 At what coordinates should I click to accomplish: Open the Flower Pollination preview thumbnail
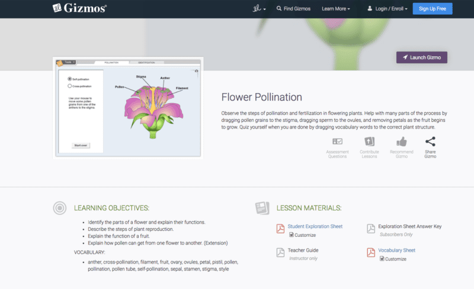coord(128,108)
